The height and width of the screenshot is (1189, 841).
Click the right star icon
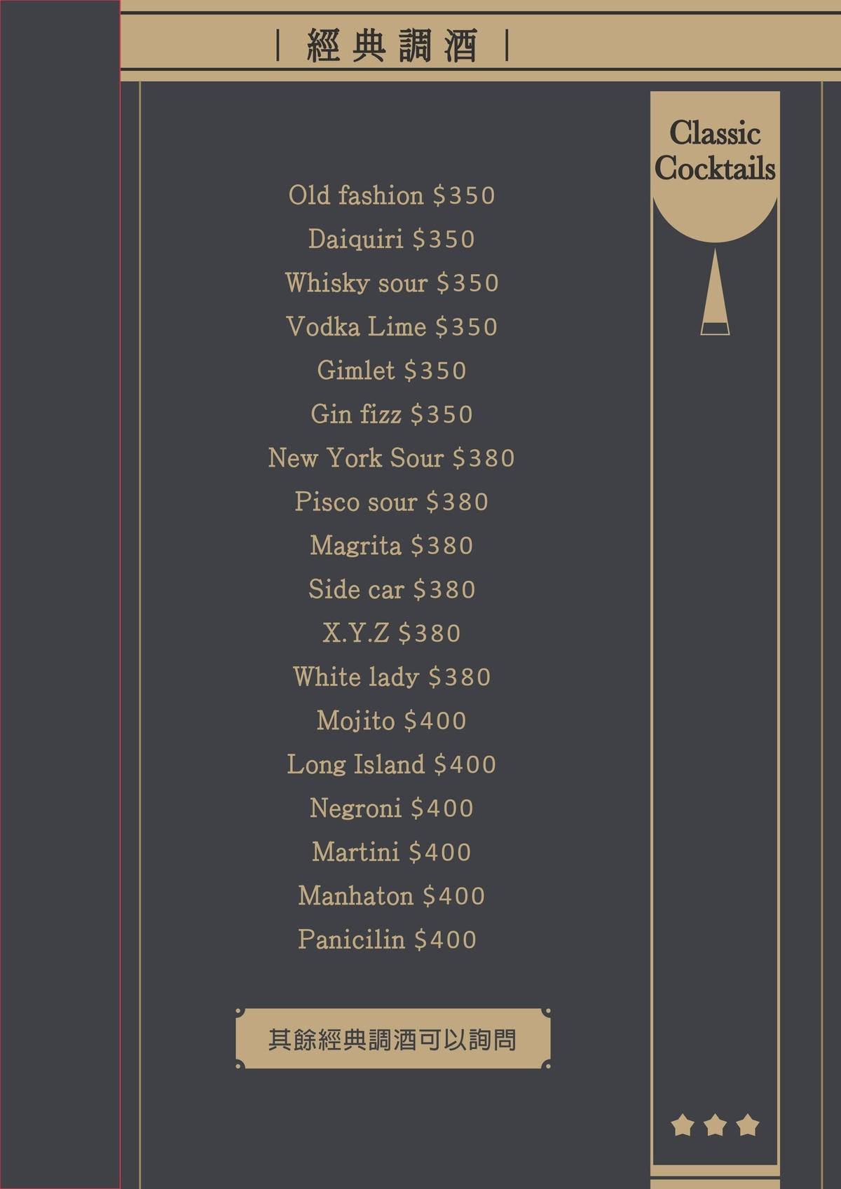tap(748, 1125)
